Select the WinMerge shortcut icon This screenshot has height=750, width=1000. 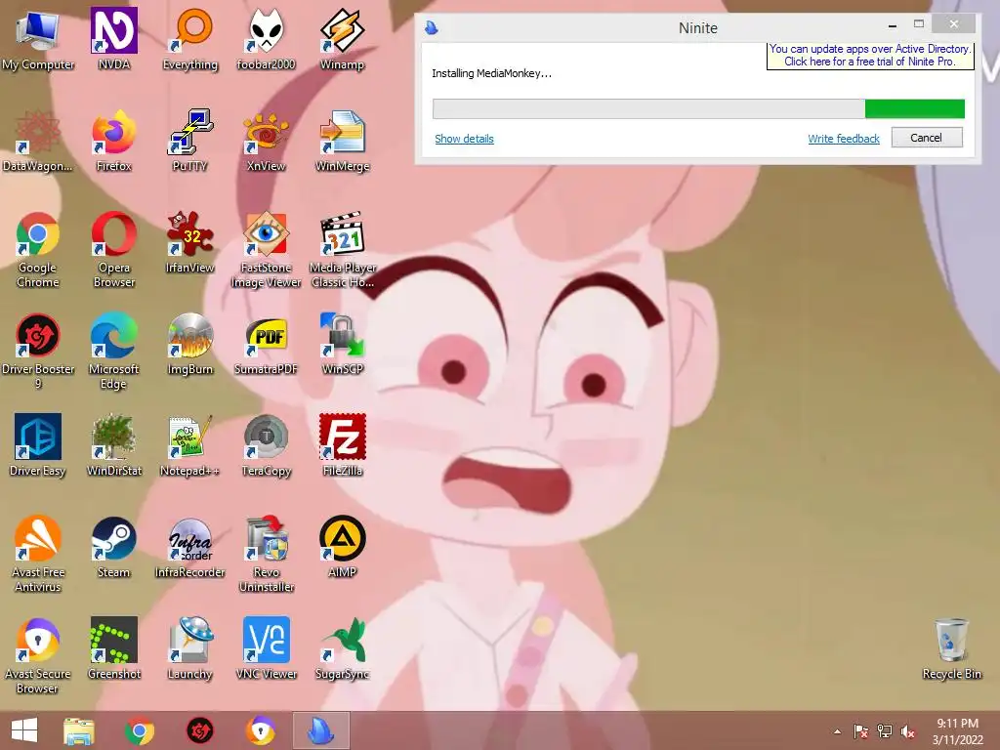[343, 142]
